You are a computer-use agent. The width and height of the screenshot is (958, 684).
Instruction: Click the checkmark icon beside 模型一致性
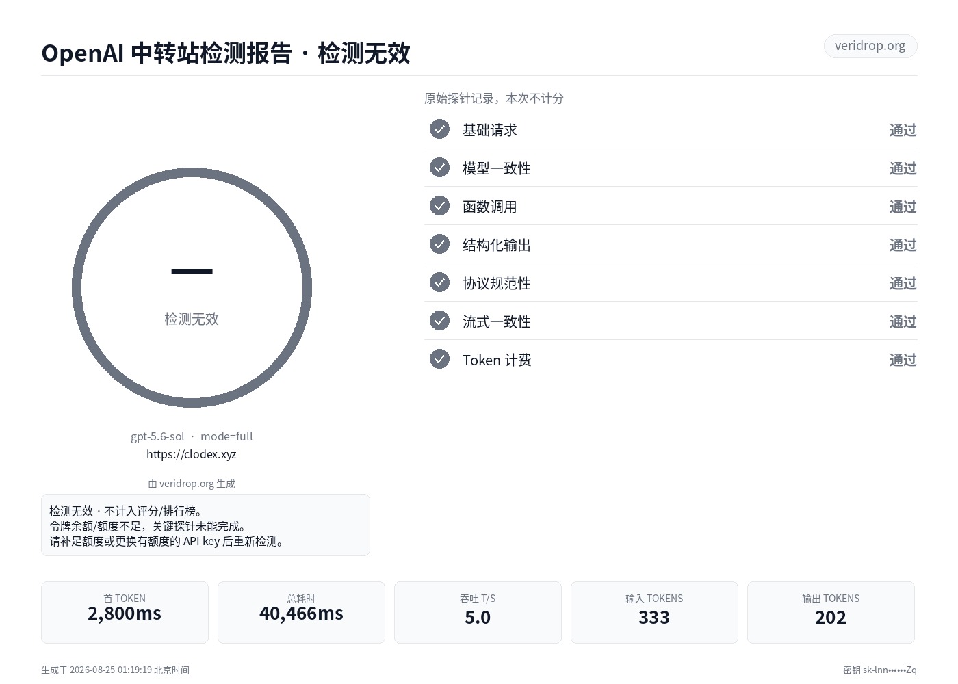[439, 168]
